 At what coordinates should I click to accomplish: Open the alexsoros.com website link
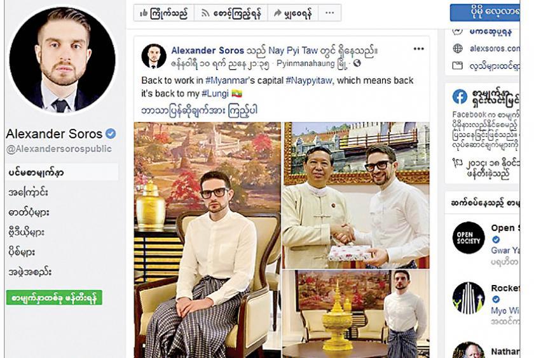coord(495,48)
